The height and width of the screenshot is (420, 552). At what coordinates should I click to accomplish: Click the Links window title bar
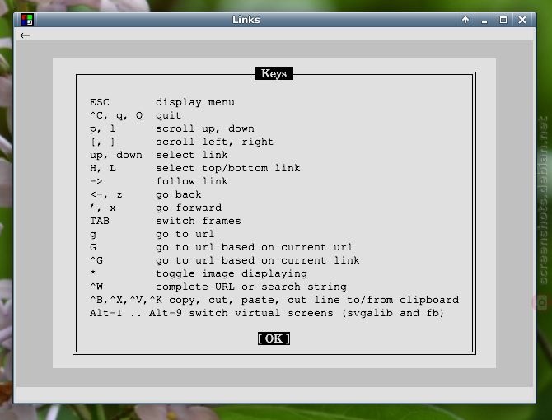[246, 20]
